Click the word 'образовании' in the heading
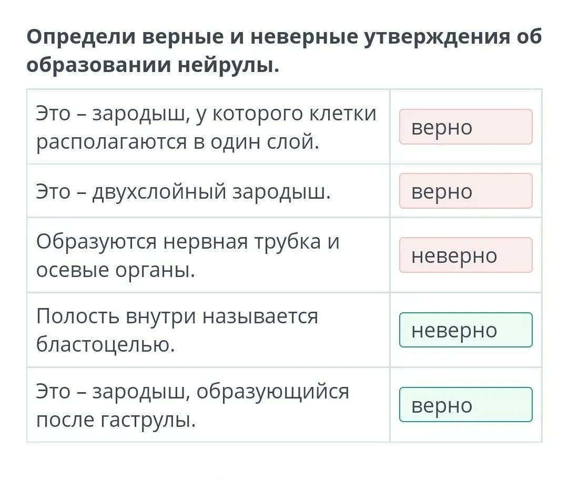This screenshot has height=481, width=568. 99,65
